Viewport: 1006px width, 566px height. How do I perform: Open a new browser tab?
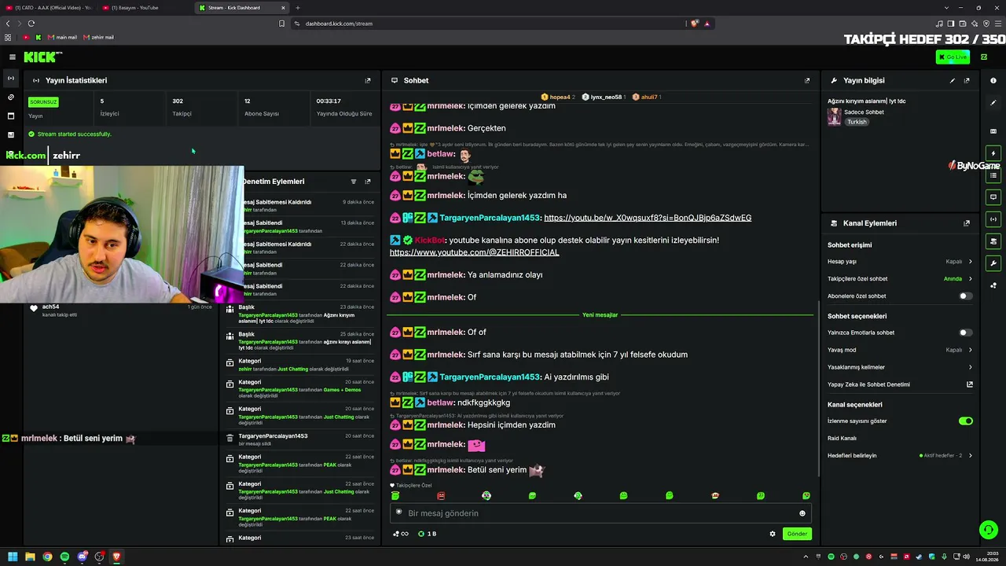[298, 8]
